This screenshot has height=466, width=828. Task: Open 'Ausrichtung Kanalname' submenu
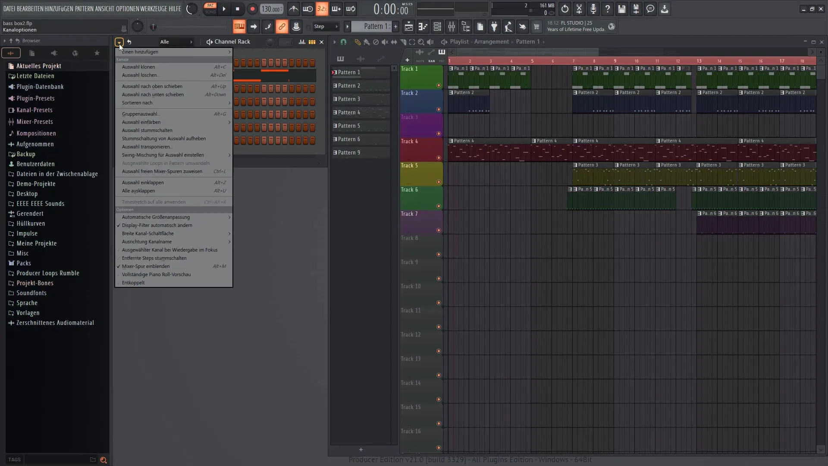coord(174,242)
